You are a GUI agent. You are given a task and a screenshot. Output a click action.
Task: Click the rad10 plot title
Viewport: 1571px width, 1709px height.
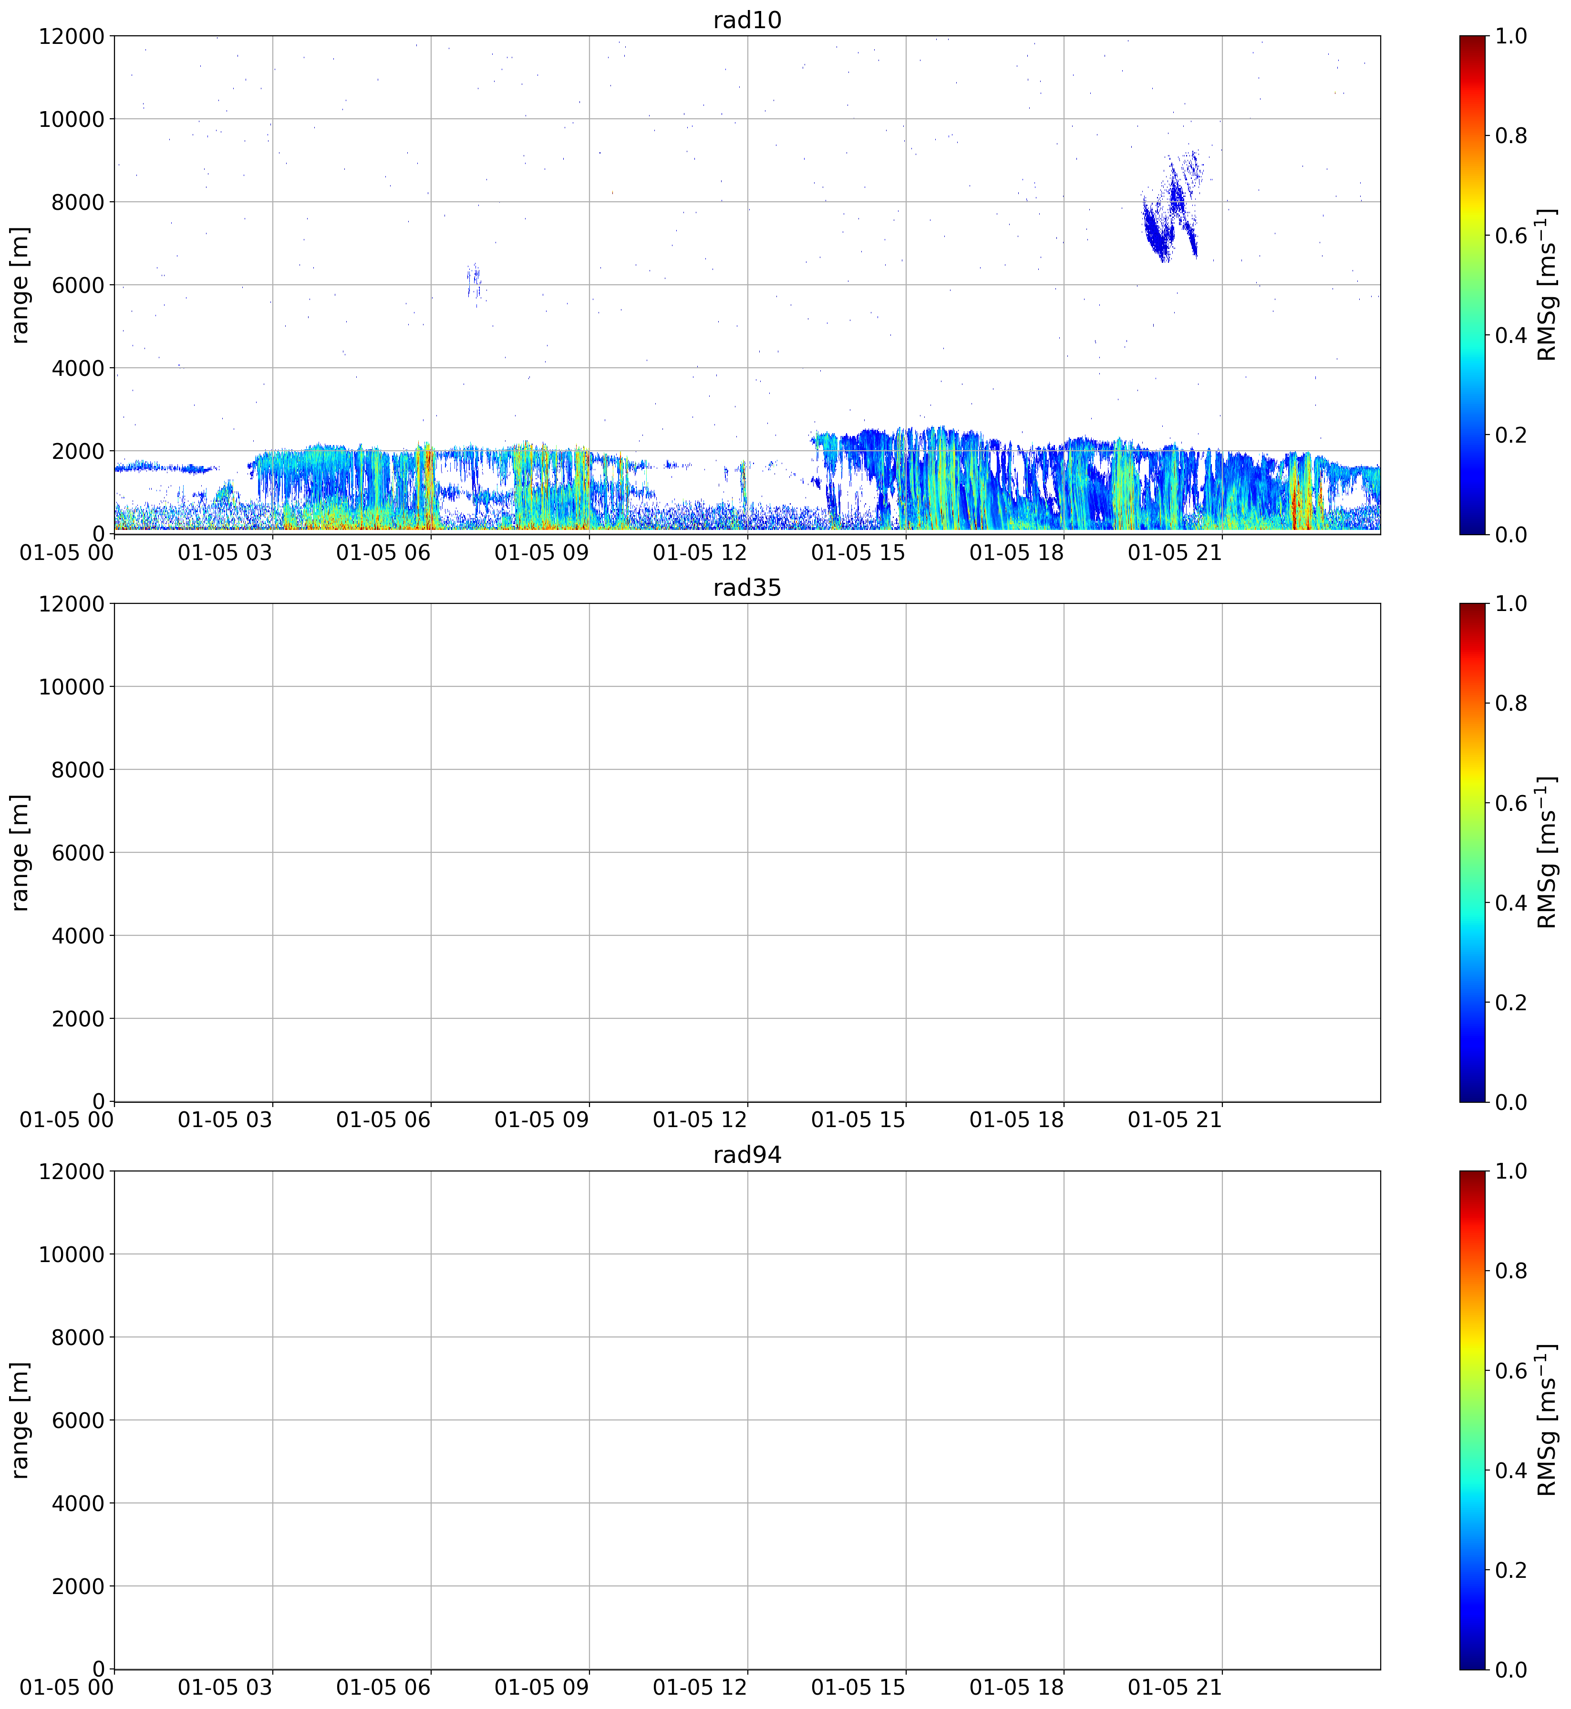point(746,20)
